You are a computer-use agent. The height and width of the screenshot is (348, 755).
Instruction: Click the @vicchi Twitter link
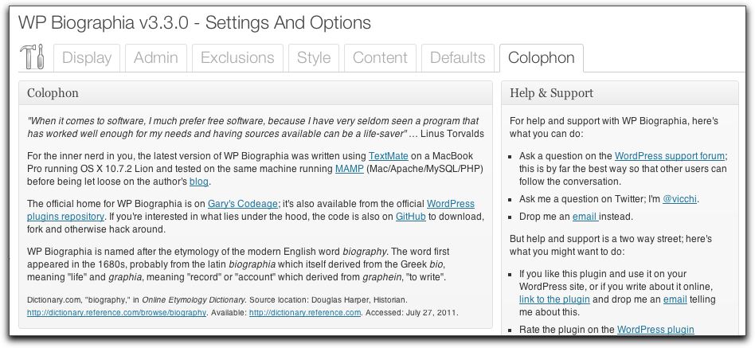click(x=684, y=198)
